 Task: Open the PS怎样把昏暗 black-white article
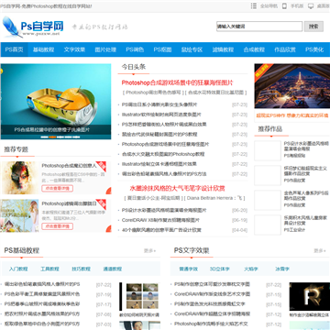164,125
